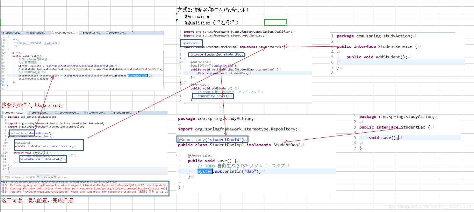
Task: Click console line 'Loading XML bean definitions'
Action: [x=84, y=188]
